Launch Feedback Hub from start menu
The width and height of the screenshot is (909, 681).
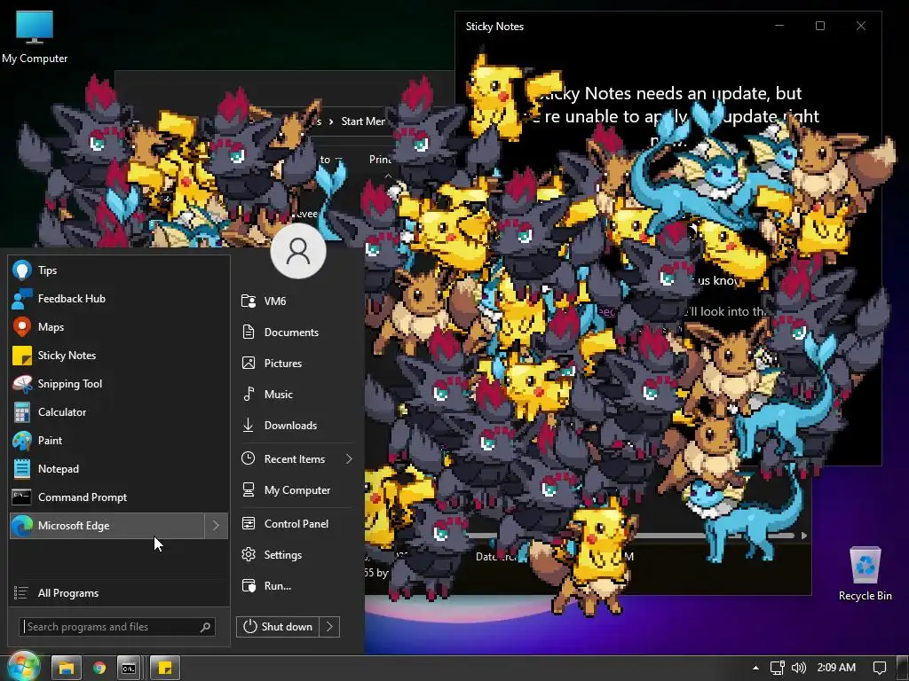tap(22, 299)
